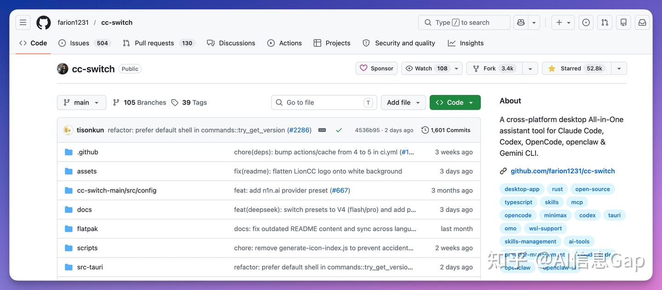Switch to Security and quality tab
Screen dimensions: 662x290
(399, 43)
